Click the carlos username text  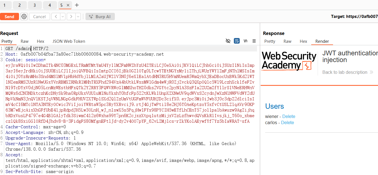(271, 122)
